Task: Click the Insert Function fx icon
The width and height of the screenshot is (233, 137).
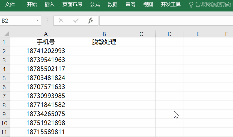Action: coord(90,21)
